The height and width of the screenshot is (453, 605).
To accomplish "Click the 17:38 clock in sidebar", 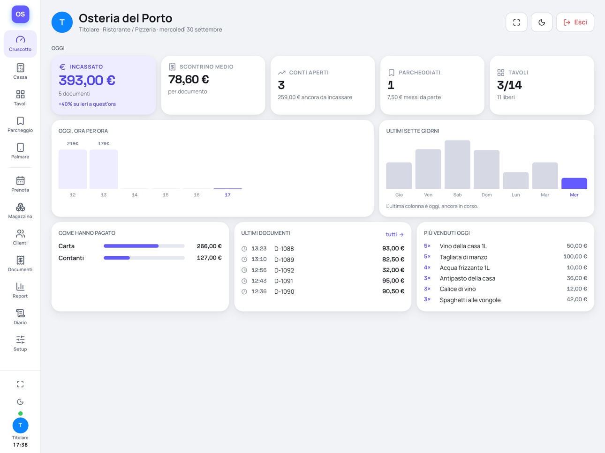I will click(20, 445).
